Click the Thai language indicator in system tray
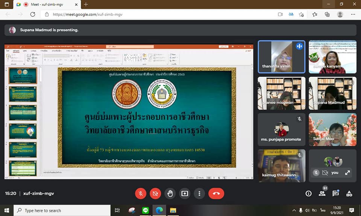The height and width of the screenshot is (216, 361). 323,210
